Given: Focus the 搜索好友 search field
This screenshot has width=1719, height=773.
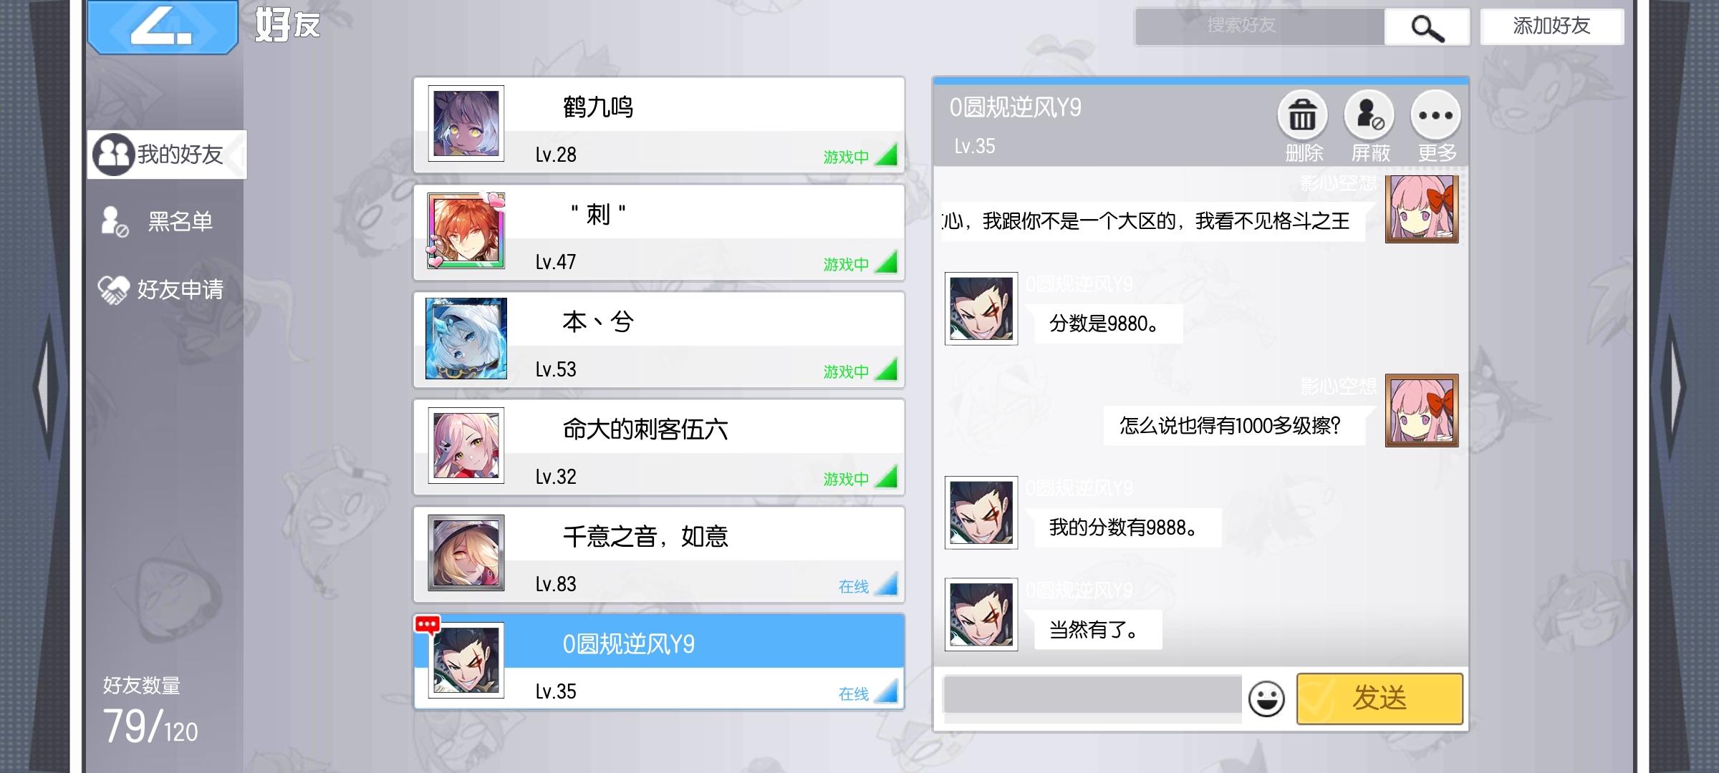Looking at the screenshot, I should [1260, 26].
